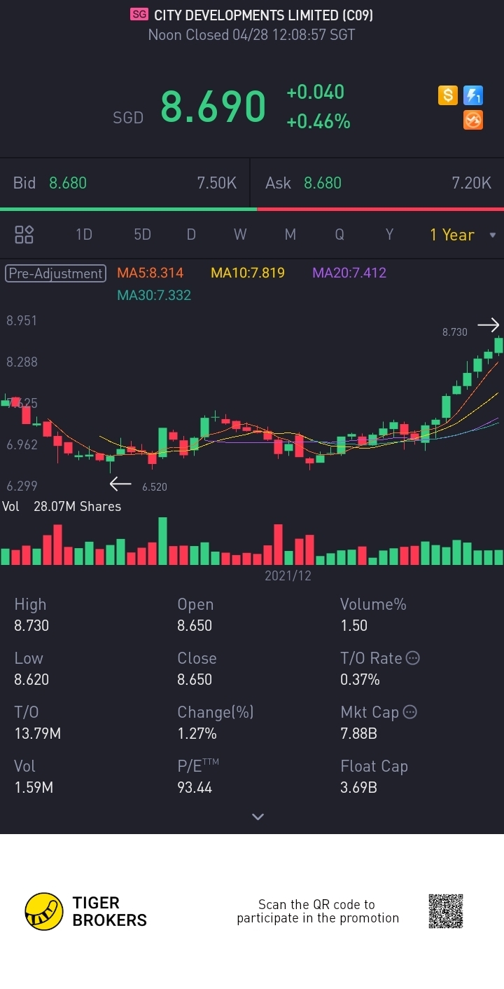504x989 pixels.
Task: Switch to the 5D chart tab
Action: 142,235
